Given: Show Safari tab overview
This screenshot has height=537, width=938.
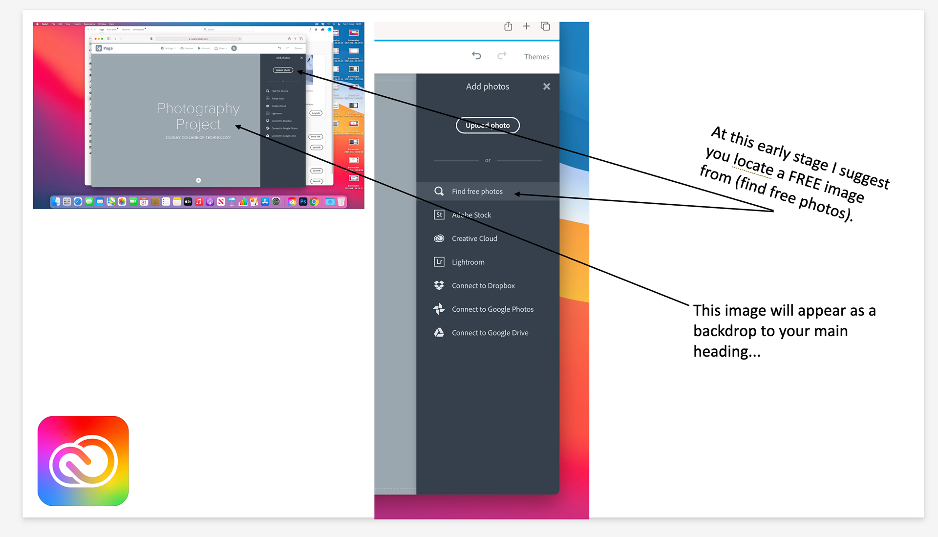Looking at the screenshot, I should click(545, 26).
